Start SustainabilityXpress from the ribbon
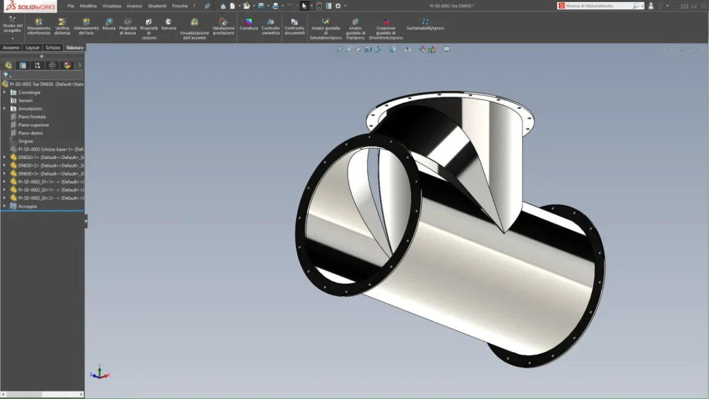 (x=425, y=22)
